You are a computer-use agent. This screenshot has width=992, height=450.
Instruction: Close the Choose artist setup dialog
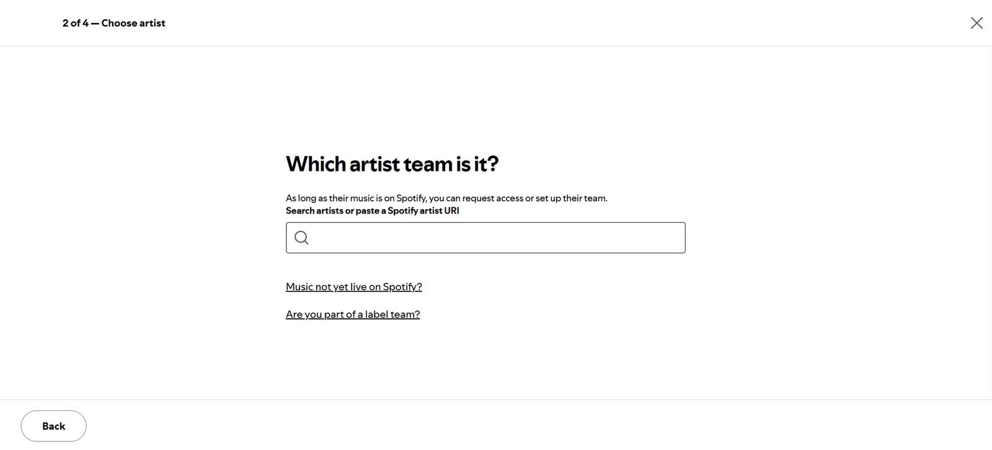[976, 23]
